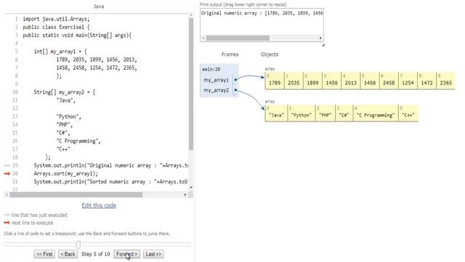Click string array cell "C++"
This screenshot has width=465, height=262.
[408, 114]
